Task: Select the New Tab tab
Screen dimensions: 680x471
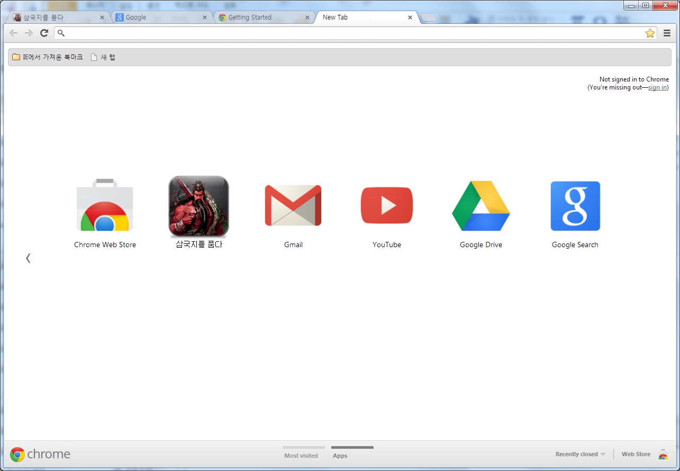Action: (366, 17)
